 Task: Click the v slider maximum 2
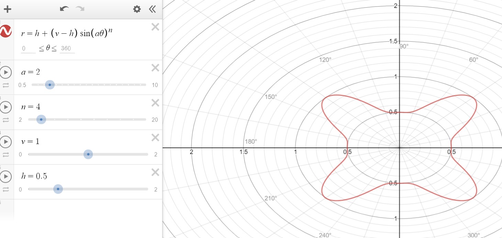coord(156,155)
